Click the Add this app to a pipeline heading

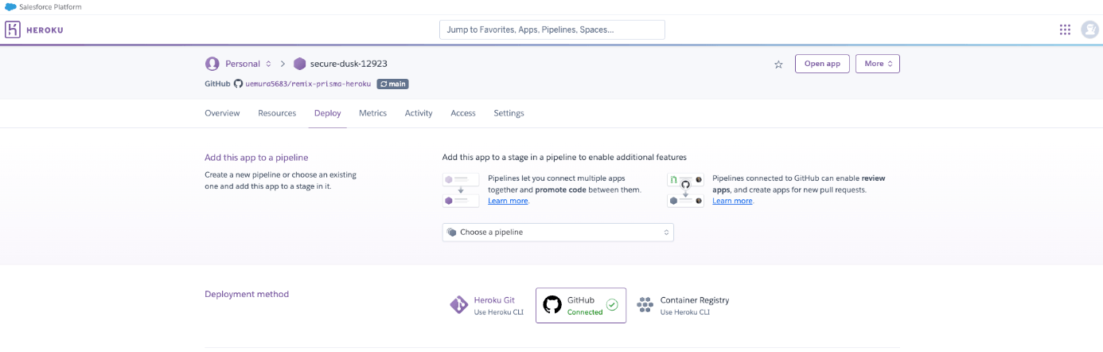coord(256,158)
